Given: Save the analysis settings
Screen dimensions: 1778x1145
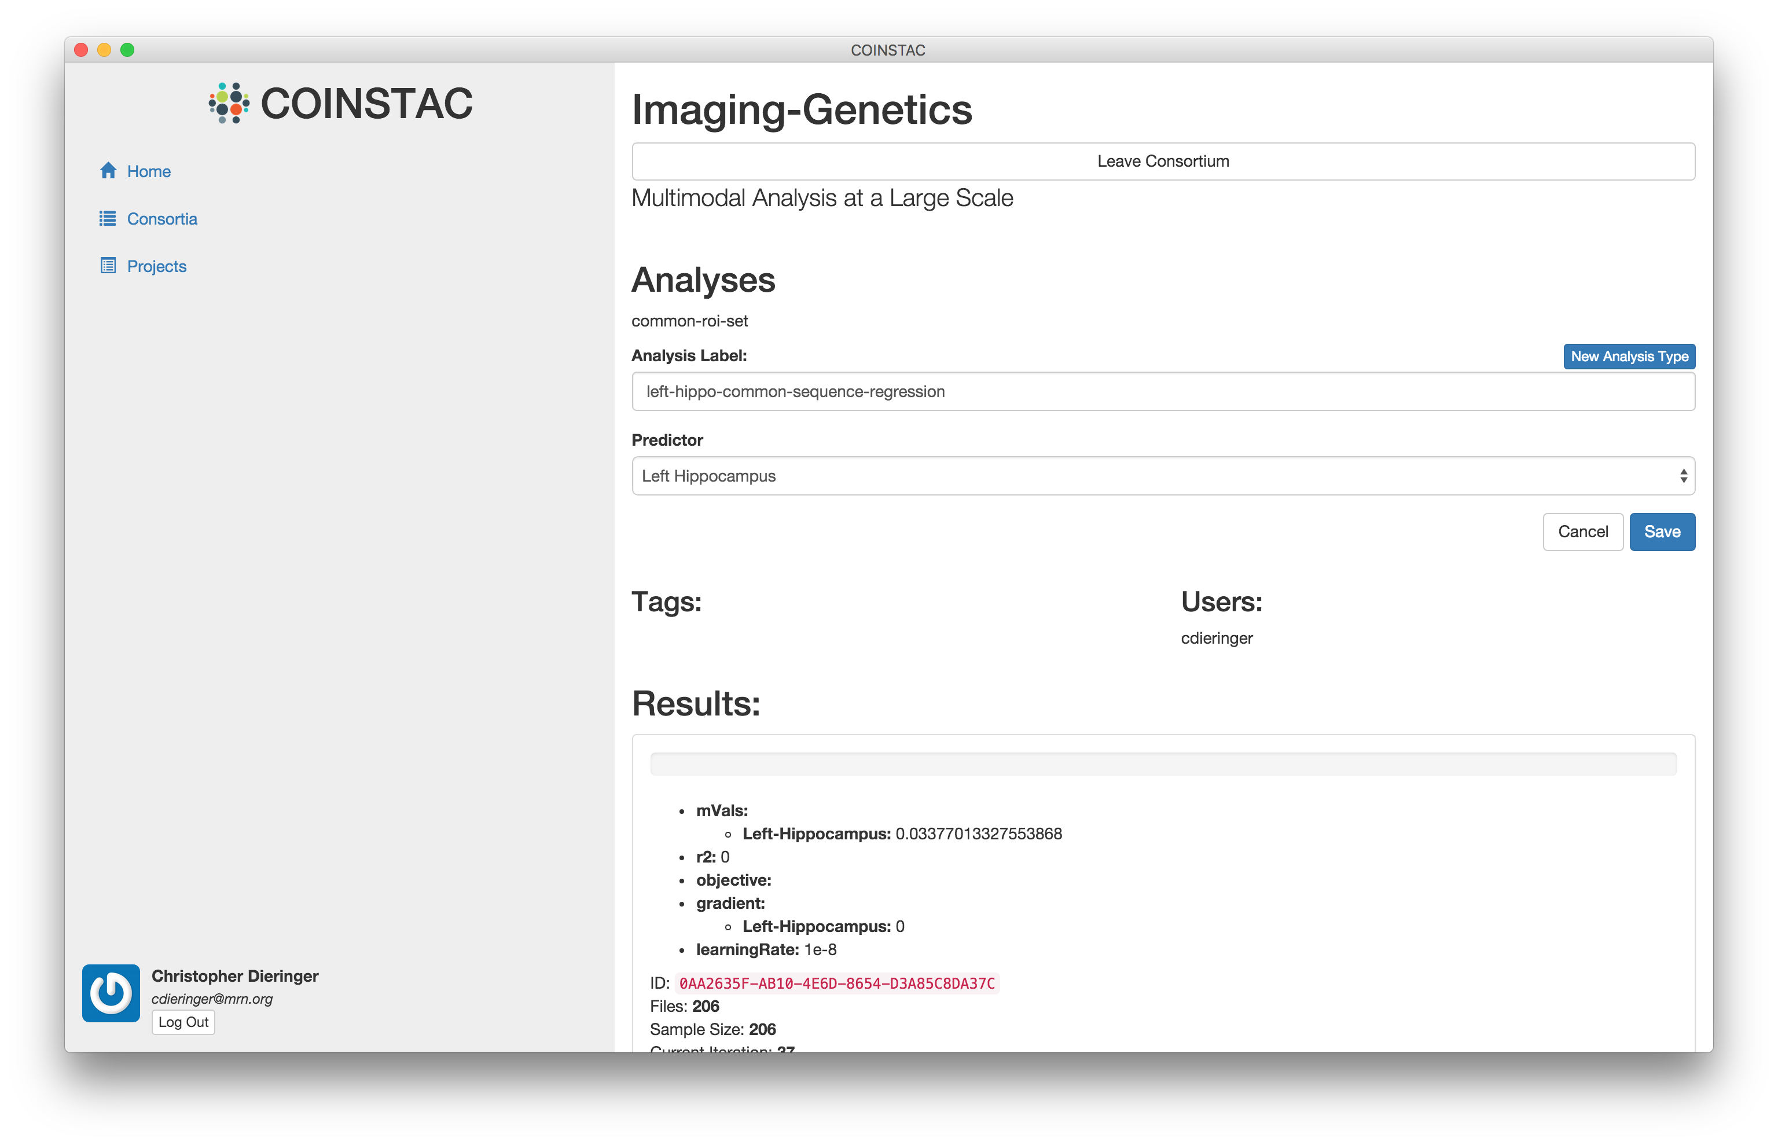Looking at the screenshot, I should click(1661, 531).
